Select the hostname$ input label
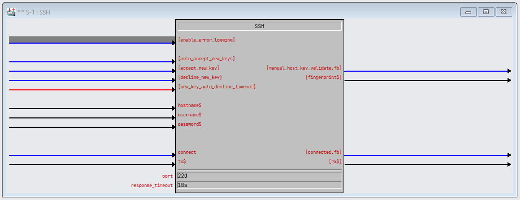 (190, 105)
